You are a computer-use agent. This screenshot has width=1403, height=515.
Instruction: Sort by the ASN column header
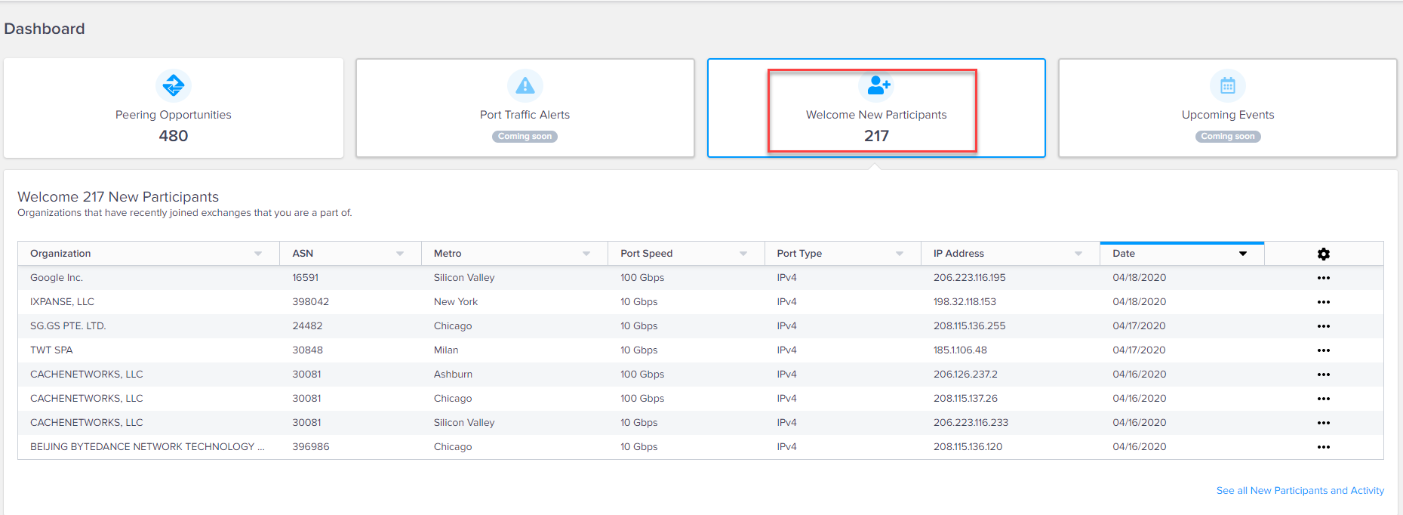pyautogui.click(x=303, y=254)
